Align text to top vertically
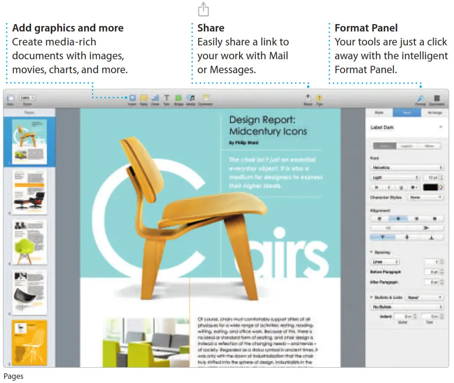The height and width of the screenshot is (383, 454). 383,238
